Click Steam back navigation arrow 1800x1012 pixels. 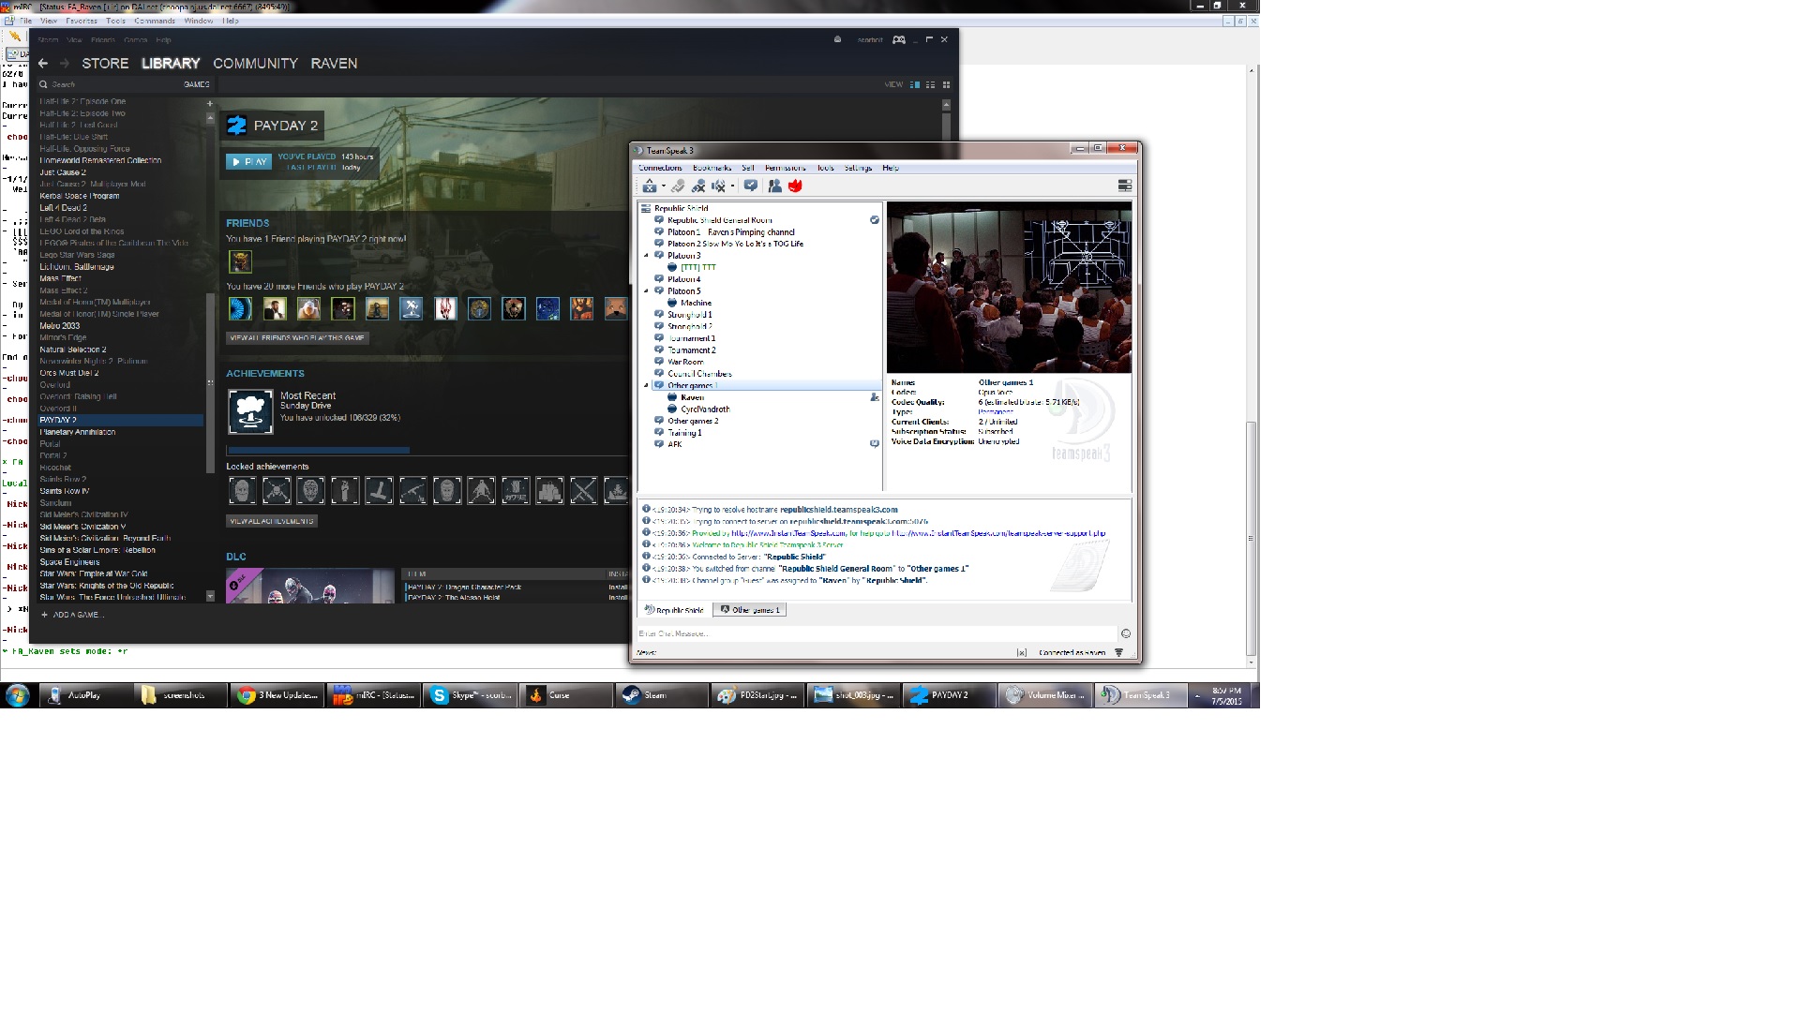[x=43, y=64]
